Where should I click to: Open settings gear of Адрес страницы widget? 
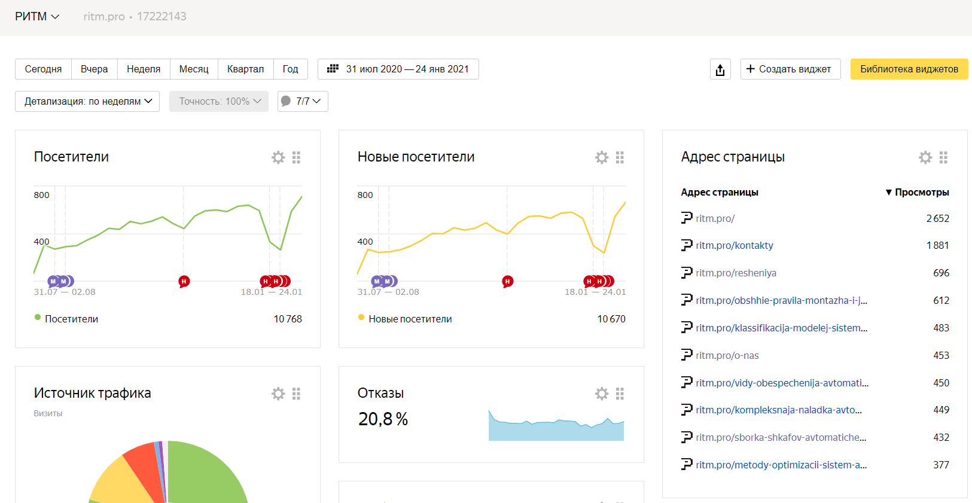pyautogui.click(x=925, y=157)
